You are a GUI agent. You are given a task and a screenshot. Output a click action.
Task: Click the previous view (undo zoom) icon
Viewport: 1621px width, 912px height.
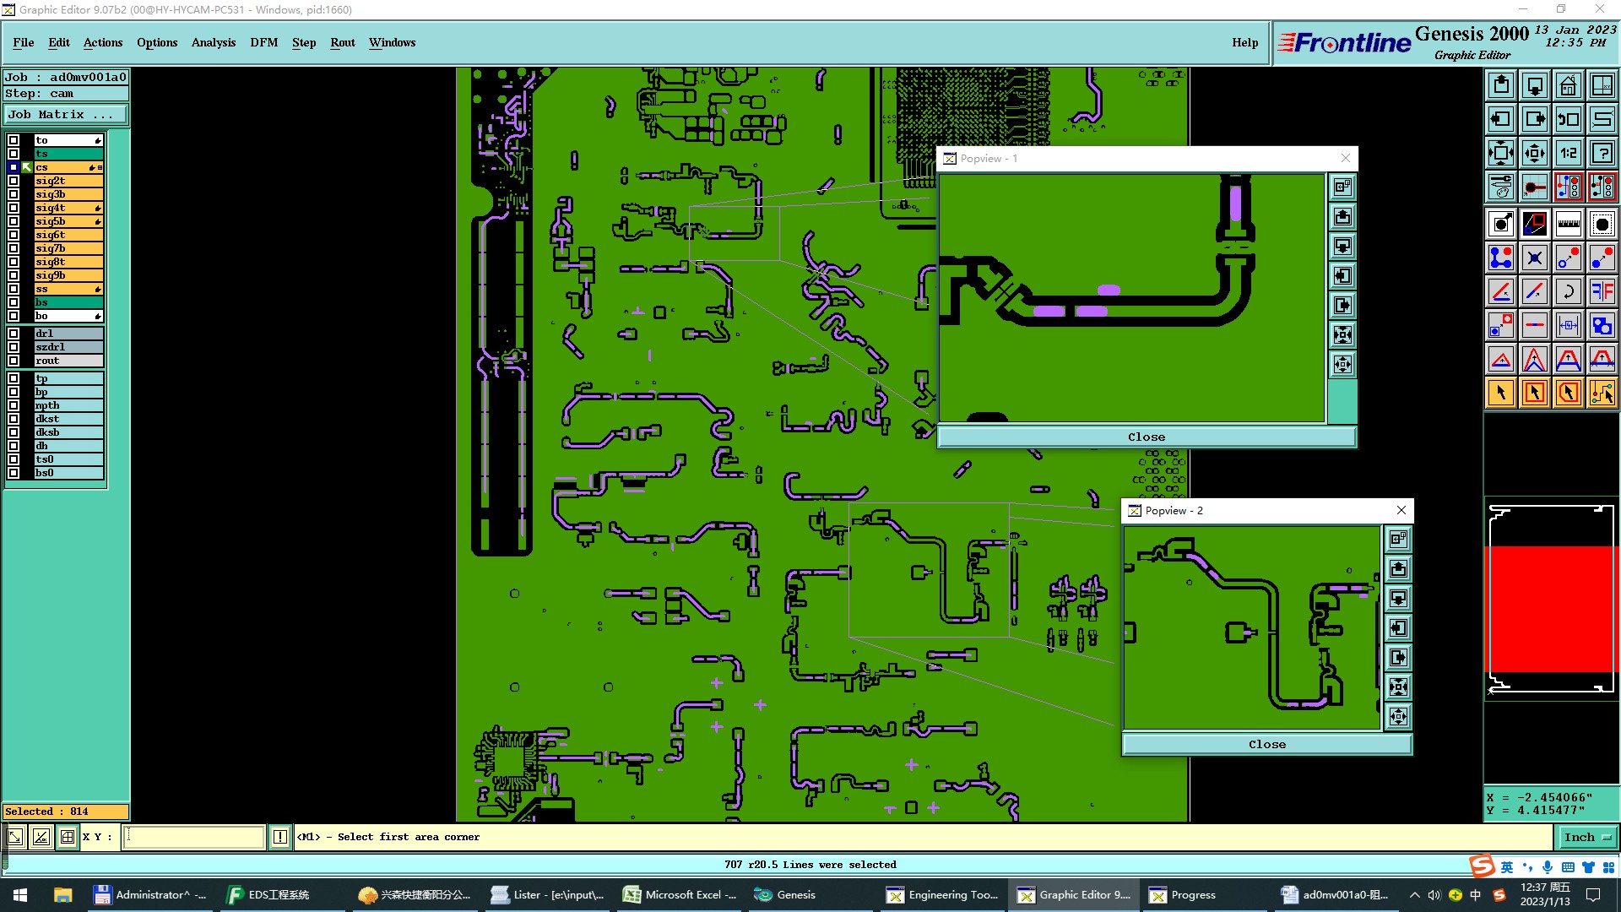tap(1568, 119)
